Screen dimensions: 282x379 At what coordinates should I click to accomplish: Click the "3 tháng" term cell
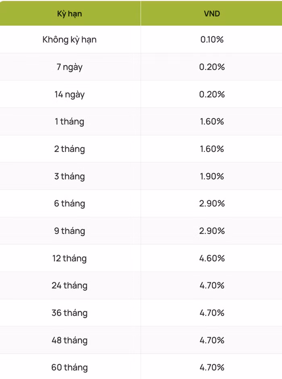coord(69,176)
